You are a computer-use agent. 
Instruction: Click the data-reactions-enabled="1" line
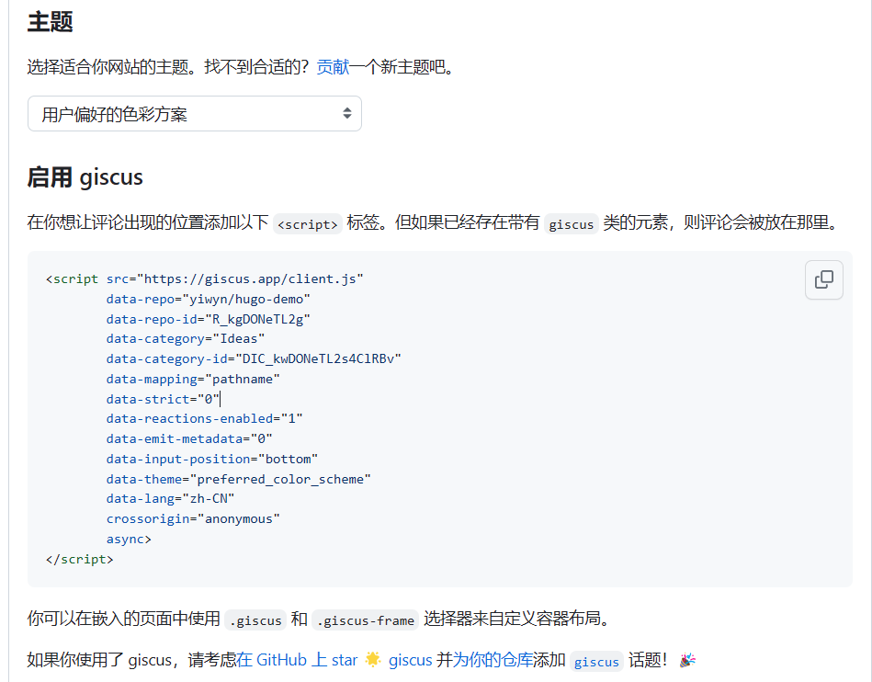pos(204,419)
